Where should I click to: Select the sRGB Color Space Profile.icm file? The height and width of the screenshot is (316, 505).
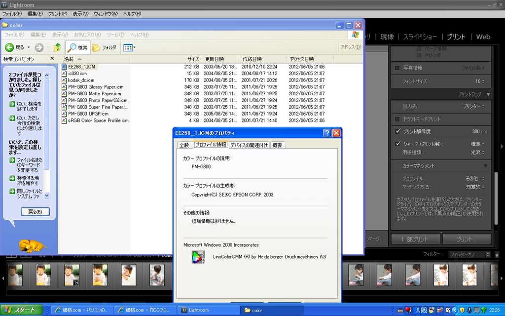point(98,120)
